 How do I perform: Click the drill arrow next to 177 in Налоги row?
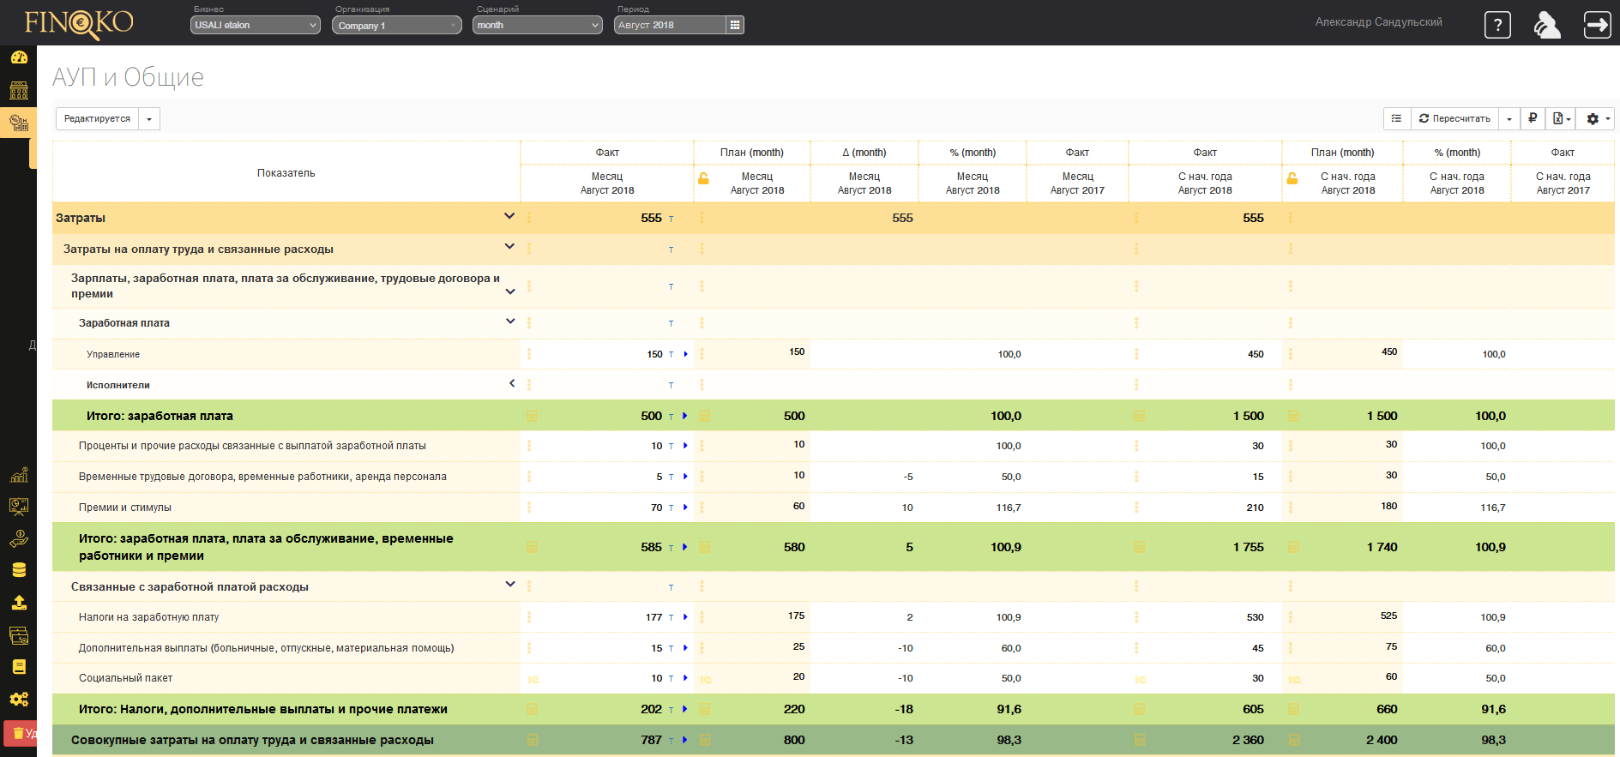(x=685, y=617)
